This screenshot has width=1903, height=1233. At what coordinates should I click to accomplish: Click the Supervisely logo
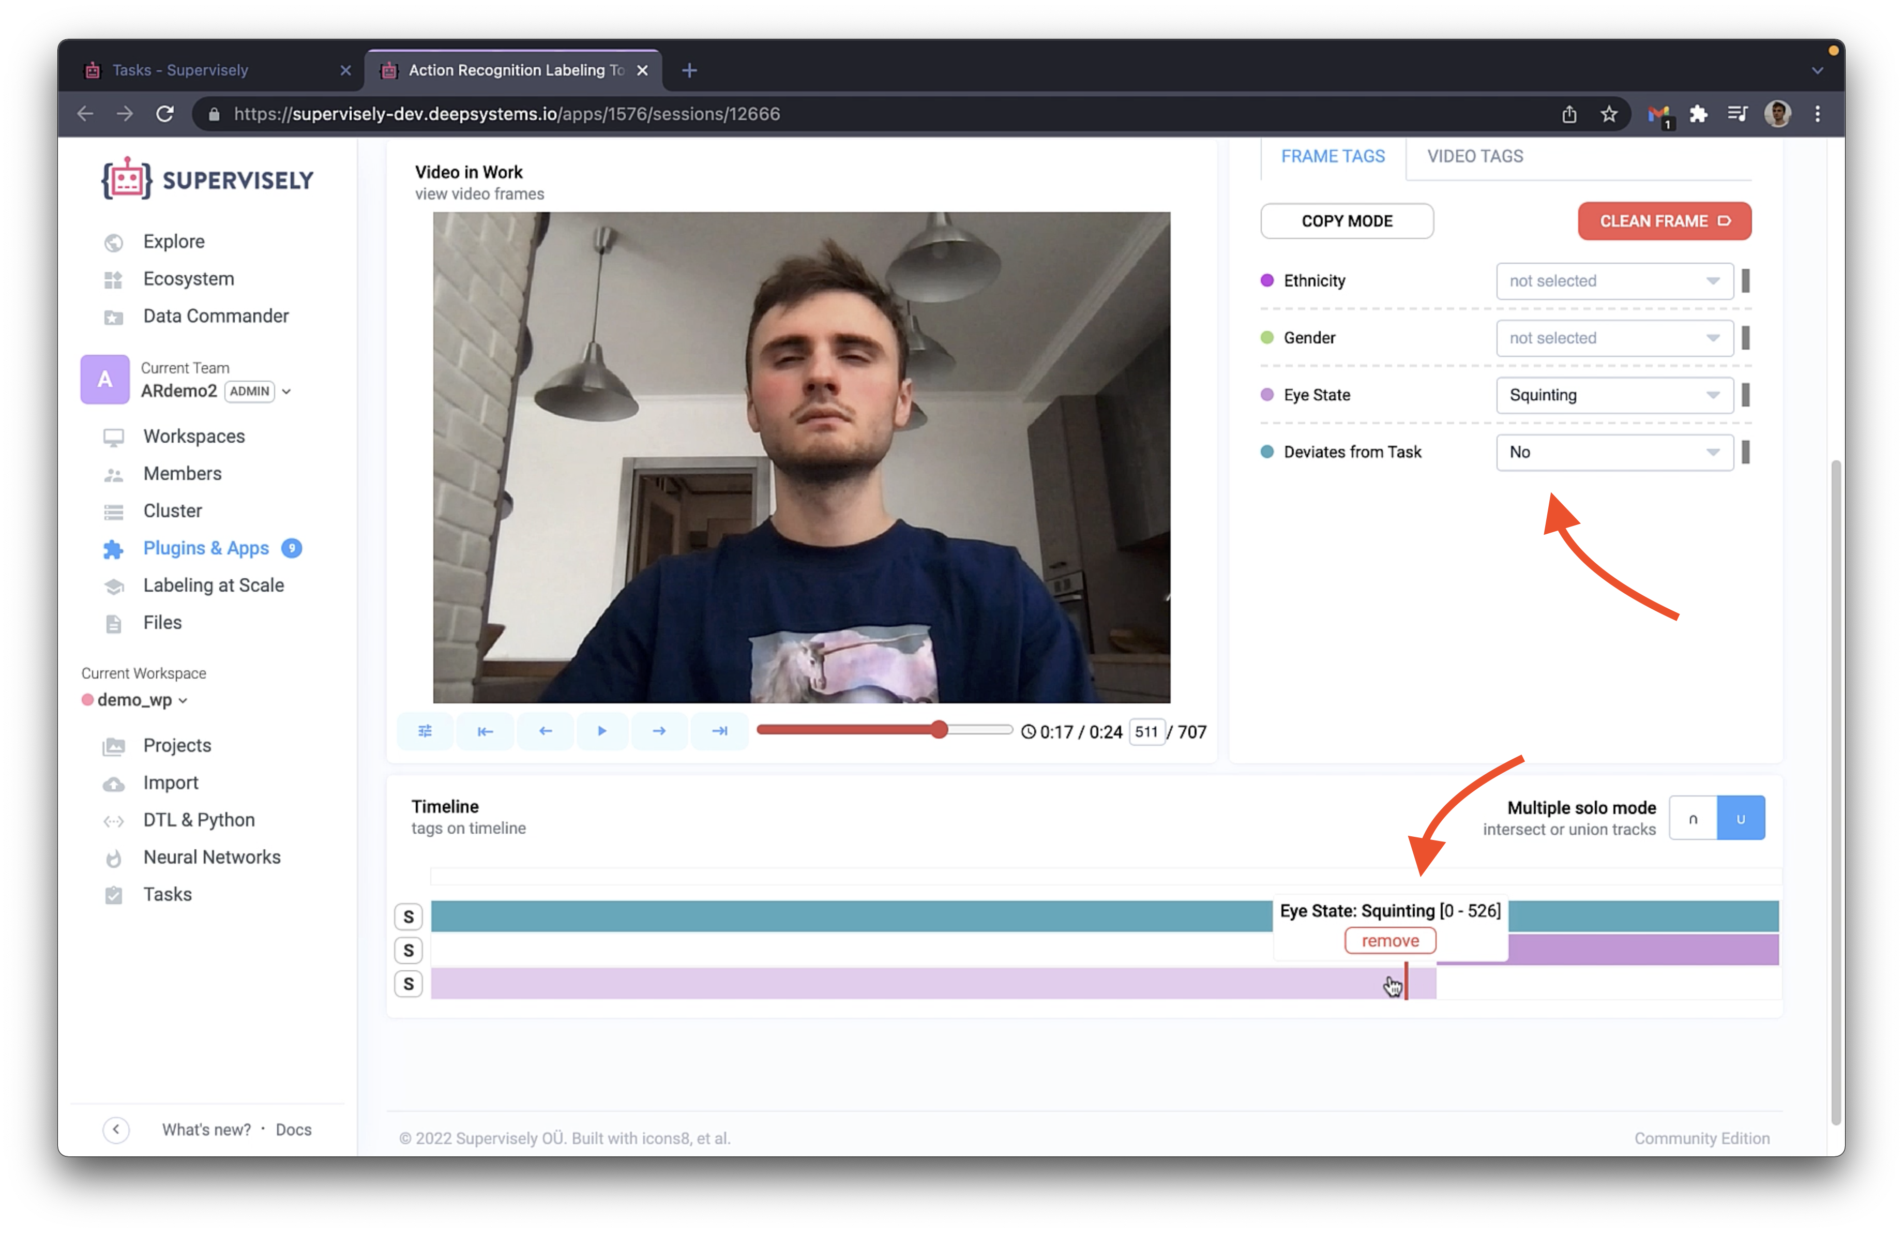point(207,178)
